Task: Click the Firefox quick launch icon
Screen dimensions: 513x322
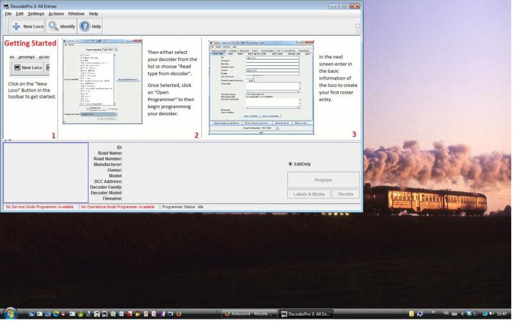Action: 179,314
